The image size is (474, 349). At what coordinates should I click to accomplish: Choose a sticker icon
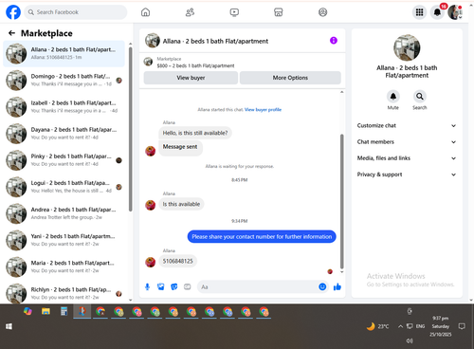click(x=174, y=286)
